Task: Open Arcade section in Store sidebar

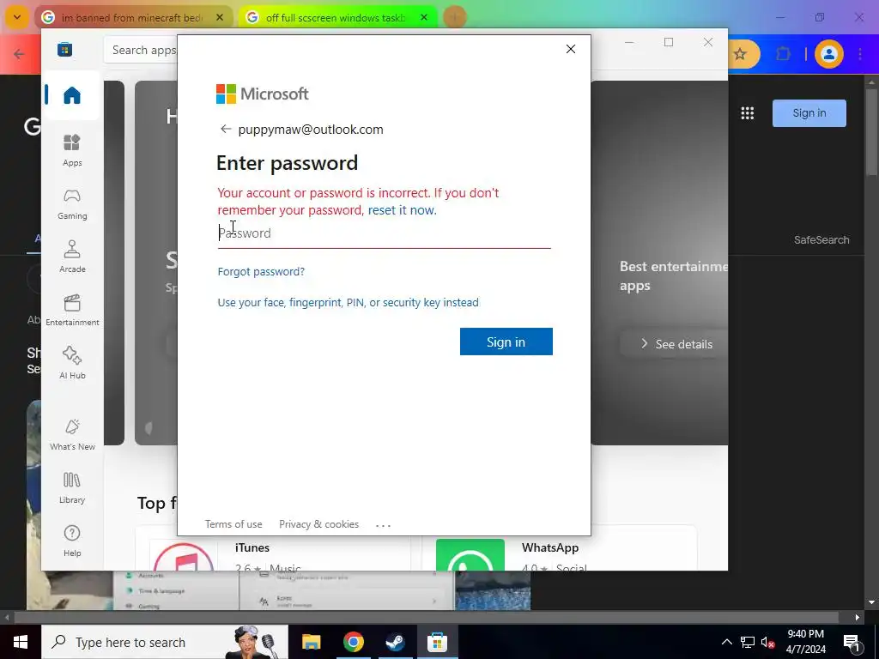Action: 72,257
